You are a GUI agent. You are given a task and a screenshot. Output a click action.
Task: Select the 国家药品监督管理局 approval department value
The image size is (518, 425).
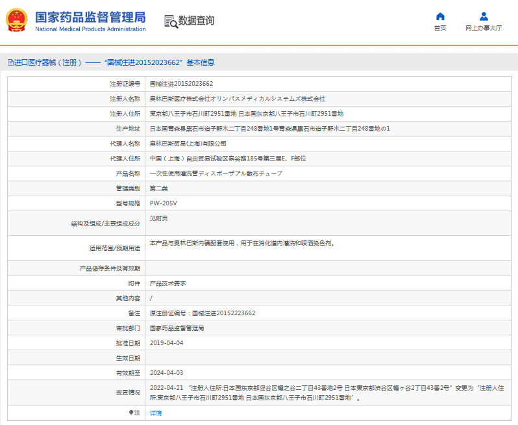click(x=177, y=328)
